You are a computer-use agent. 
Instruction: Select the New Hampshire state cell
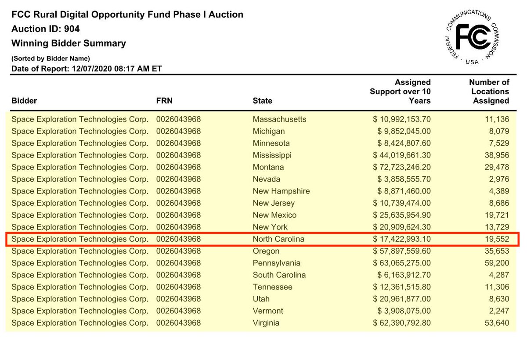click(x=281, y=191)
